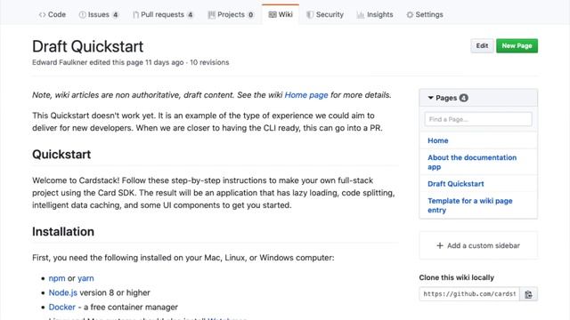Screen dimensions: 570x320
Task: Click the Code brackets icon
Action: click(x=42, y=15)
